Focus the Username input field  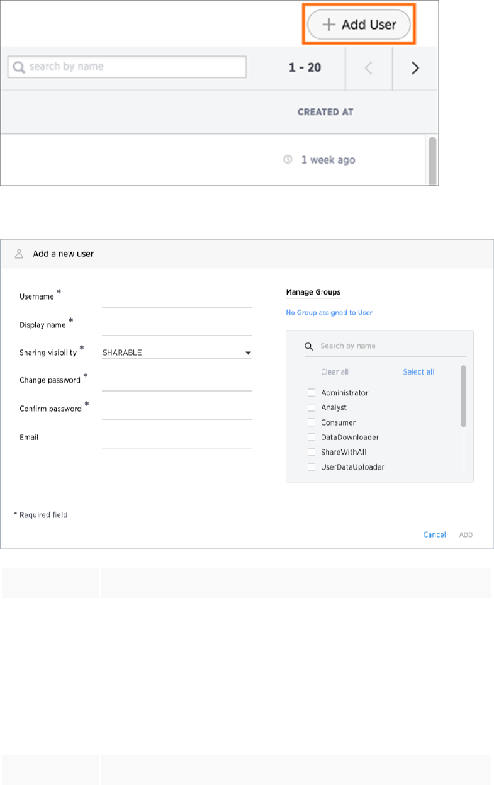177,298
